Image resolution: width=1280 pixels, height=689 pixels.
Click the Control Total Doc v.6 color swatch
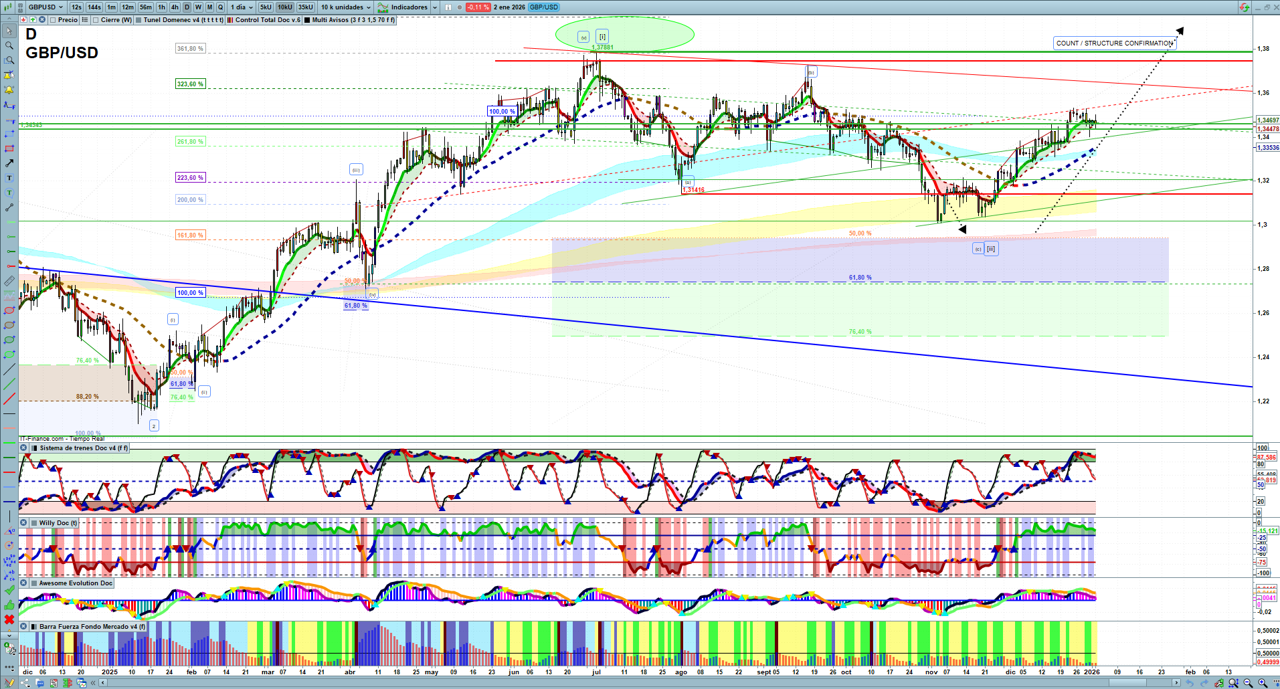230,20
